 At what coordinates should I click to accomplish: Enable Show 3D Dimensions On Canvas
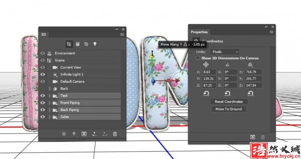198,58
